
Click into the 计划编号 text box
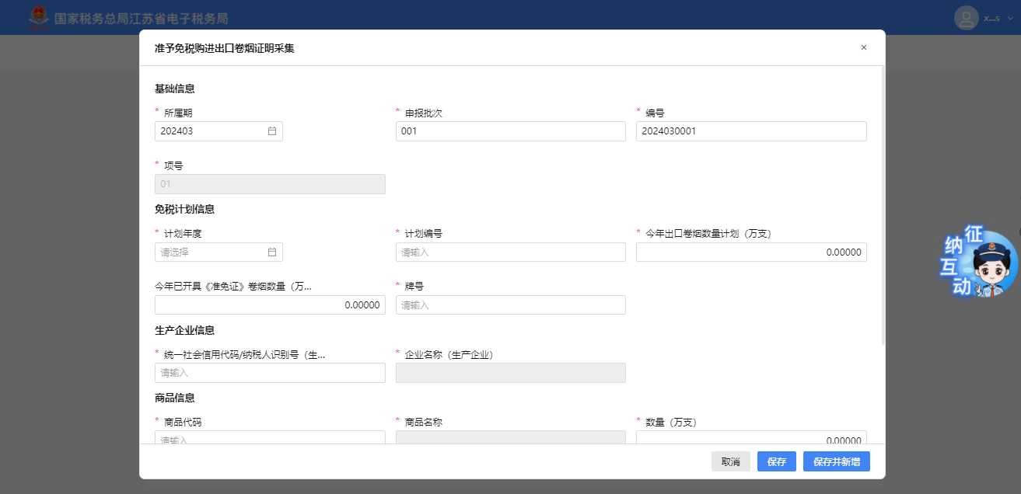point(510,252)
